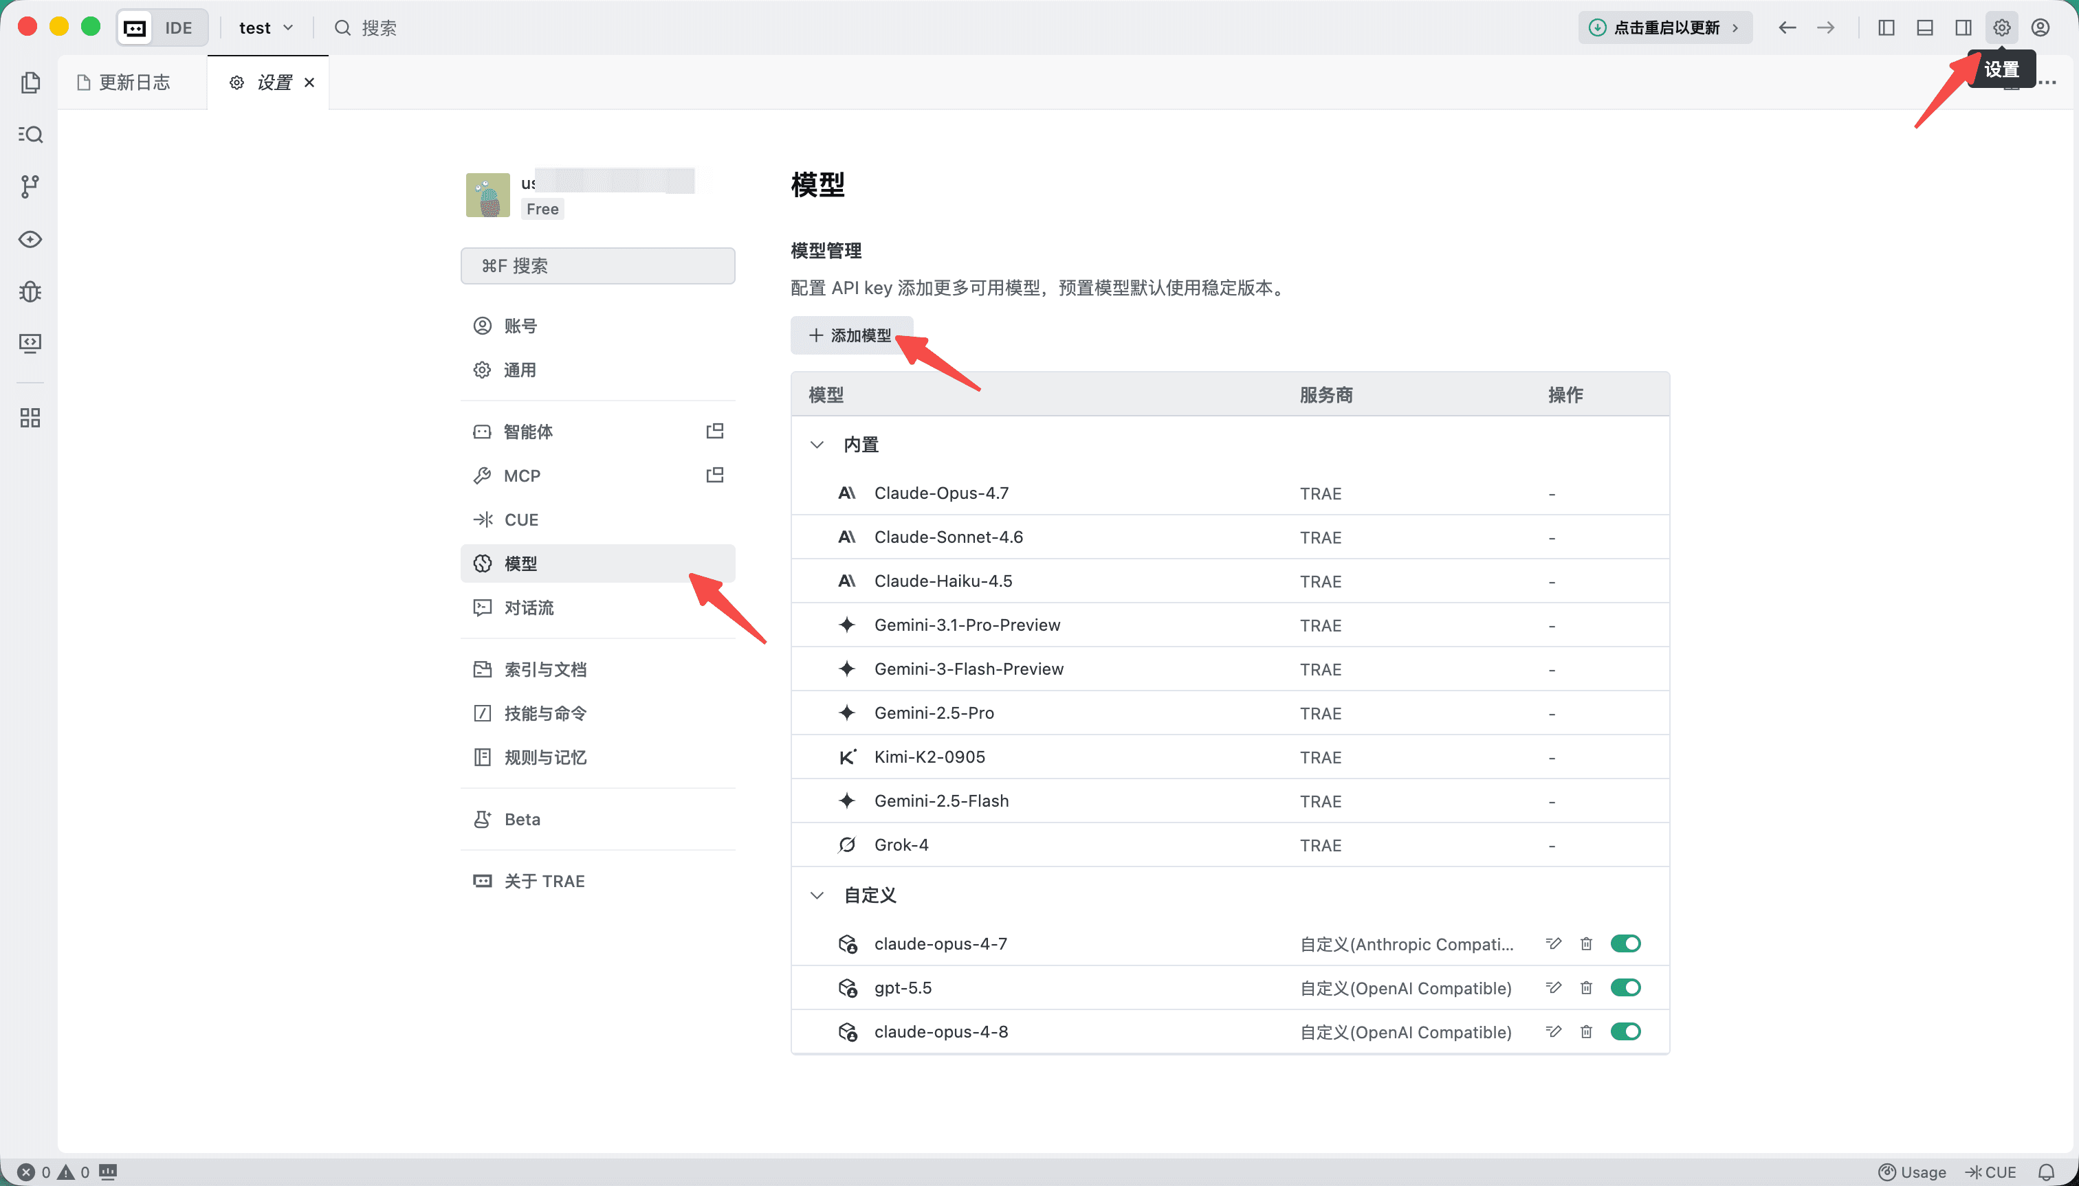
Task: Open the Explorer files icon in sidebar
Action: point(30,82)
